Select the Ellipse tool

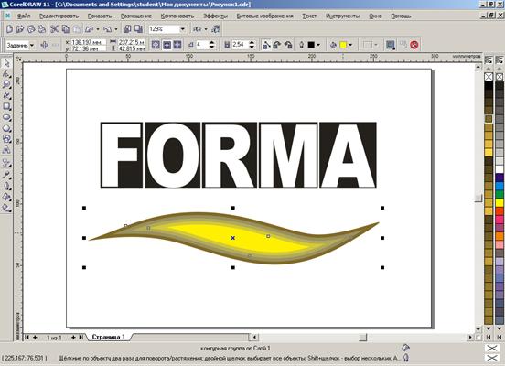[x=6, y=117]
